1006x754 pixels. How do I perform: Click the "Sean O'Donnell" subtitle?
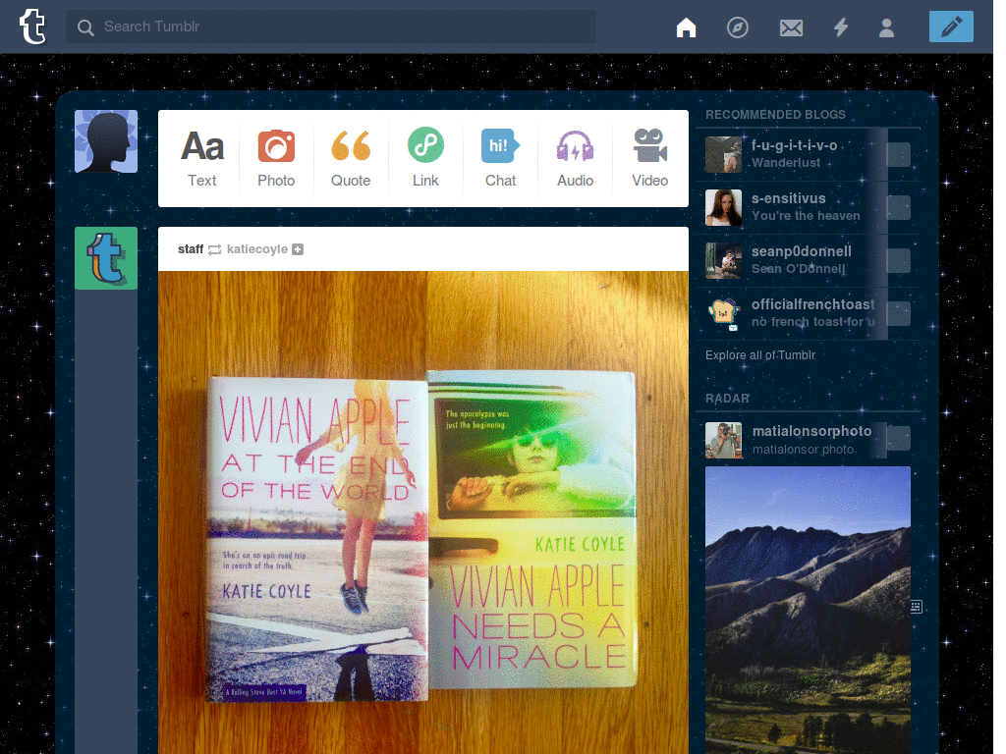click(x=798, y=269)
